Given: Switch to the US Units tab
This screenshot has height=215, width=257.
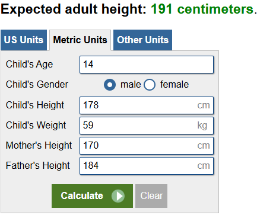Looking at the screenshot, I should pos(24,40).
